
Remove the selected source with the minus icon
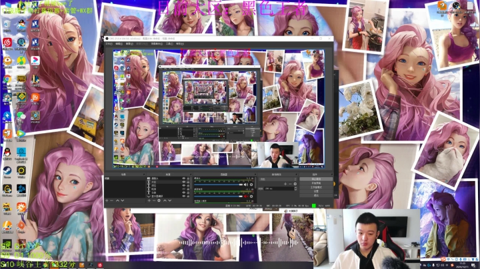tap(154, 200)
